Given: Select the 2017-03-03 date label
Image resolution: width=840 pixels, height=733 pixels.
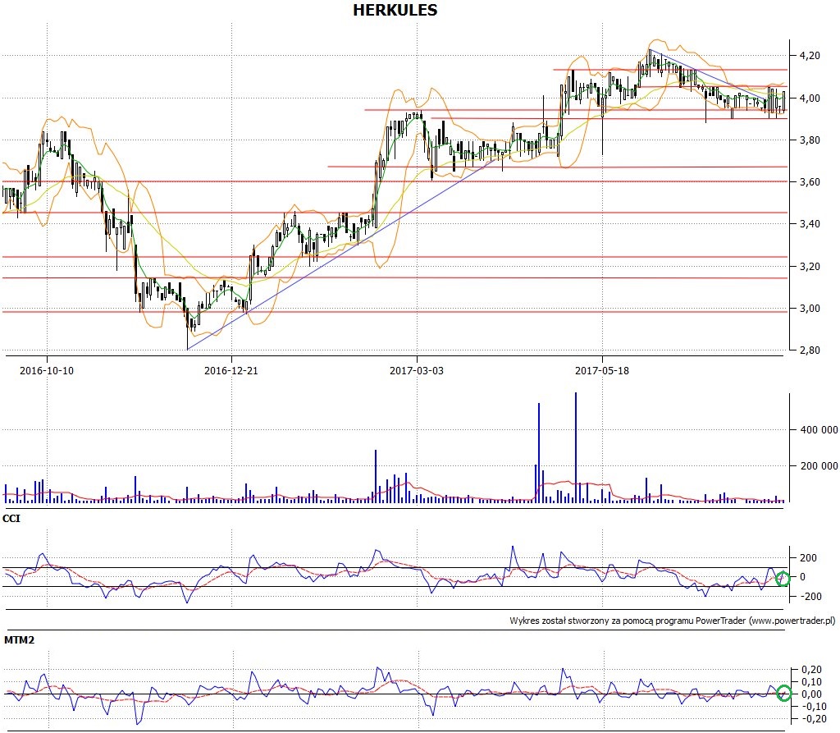Looking at the screenshot, I should point(416,370).
